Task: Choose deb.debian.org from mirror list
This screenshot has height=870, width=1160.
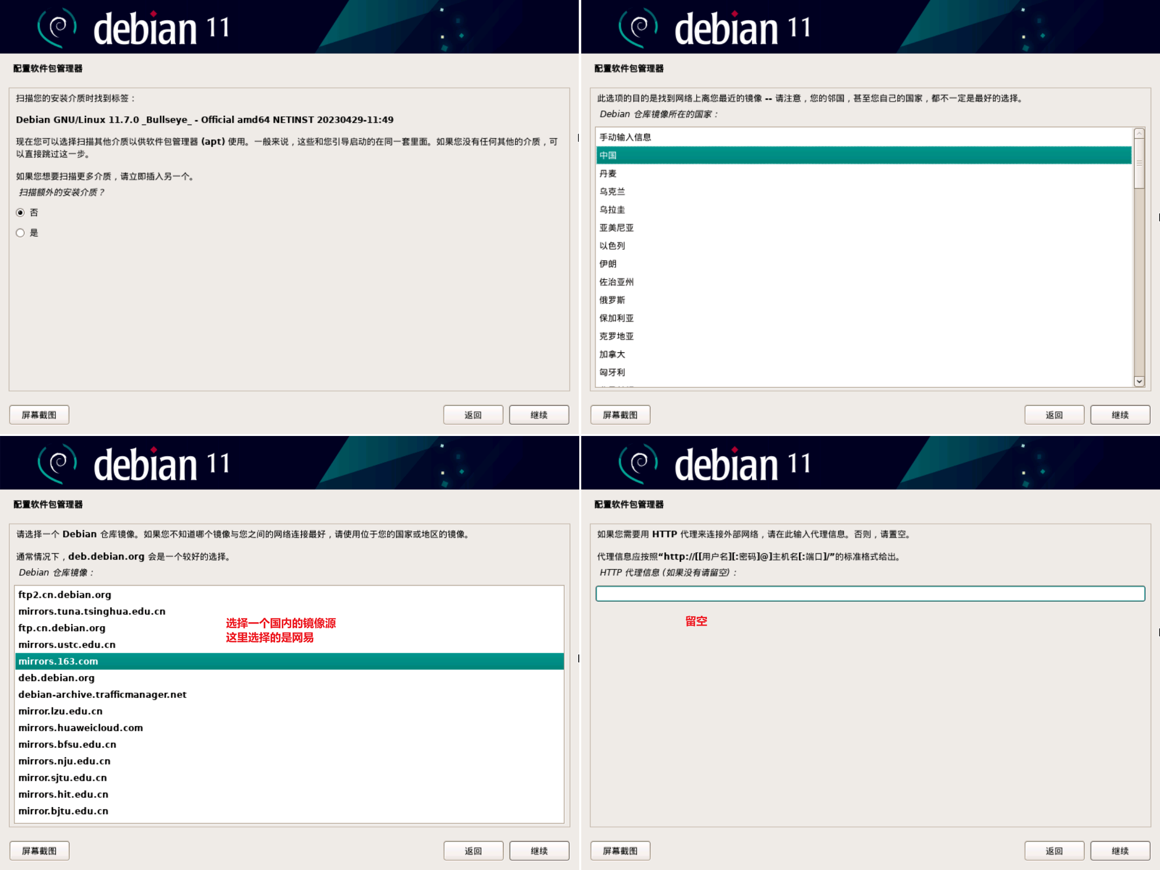Action: [57, 678]
